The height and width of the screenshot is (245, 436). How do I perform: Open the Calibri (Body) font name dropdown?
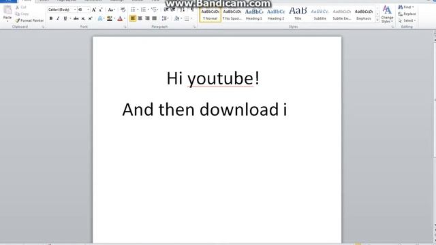click(75, 10)
